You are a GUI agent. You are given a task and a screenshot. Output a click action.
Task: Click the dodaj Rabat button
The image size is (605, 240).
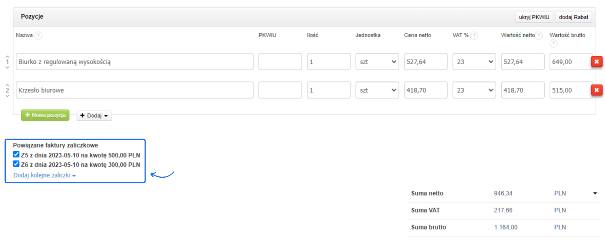pos(573,17)
